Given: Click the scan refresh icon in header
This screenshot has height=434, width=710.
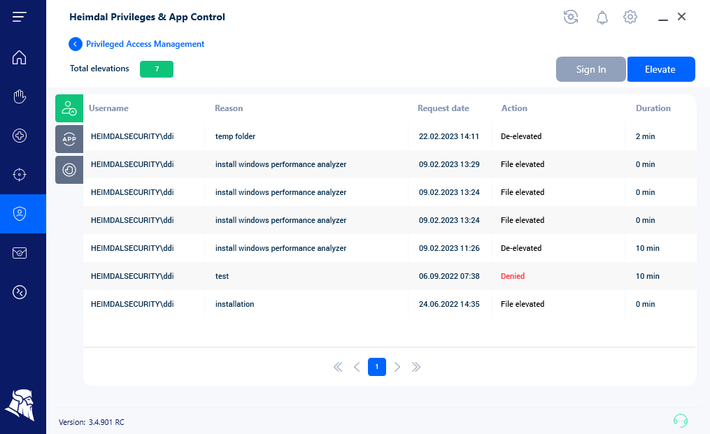Looking at the screenshot, I should pos(571,17).
